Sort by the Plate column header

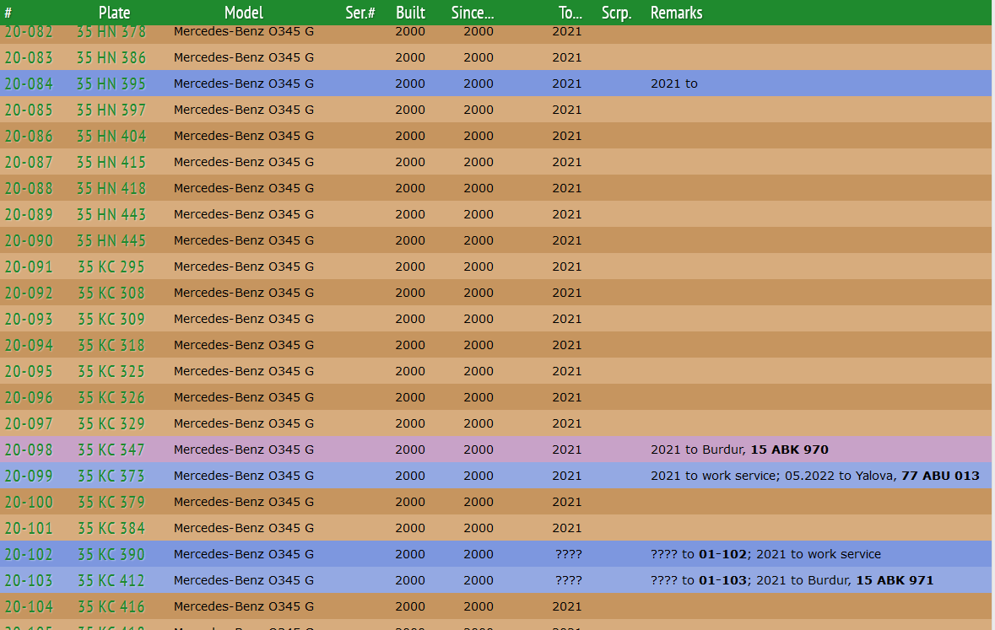[x=114, y=13]
